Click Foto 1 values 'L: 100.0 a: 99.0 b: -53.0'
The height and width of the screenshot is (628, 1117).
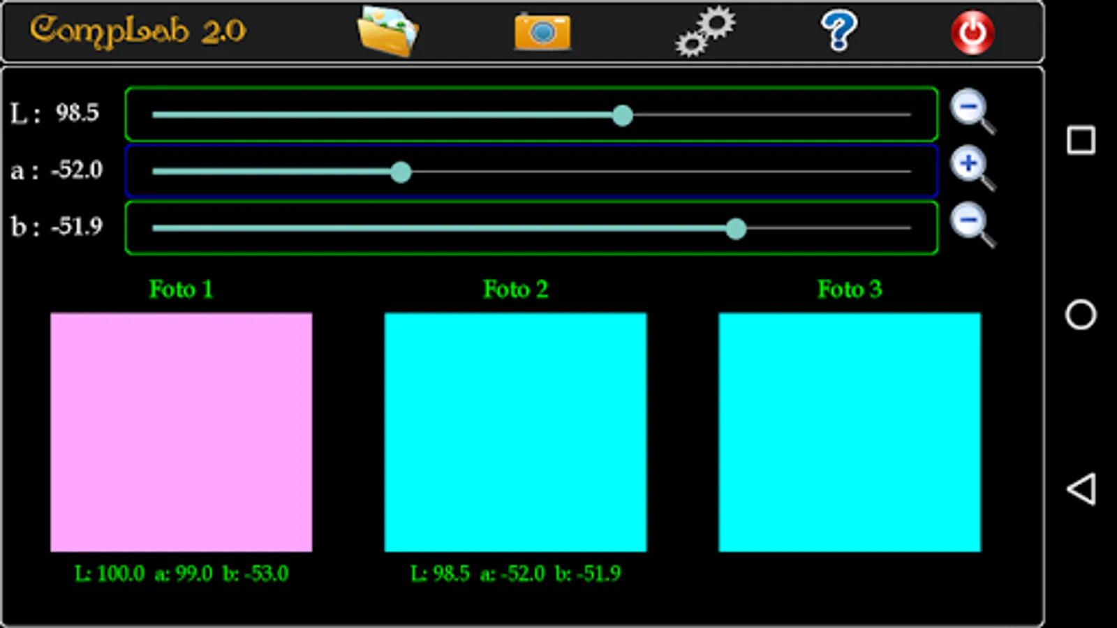tap(182, 574)
